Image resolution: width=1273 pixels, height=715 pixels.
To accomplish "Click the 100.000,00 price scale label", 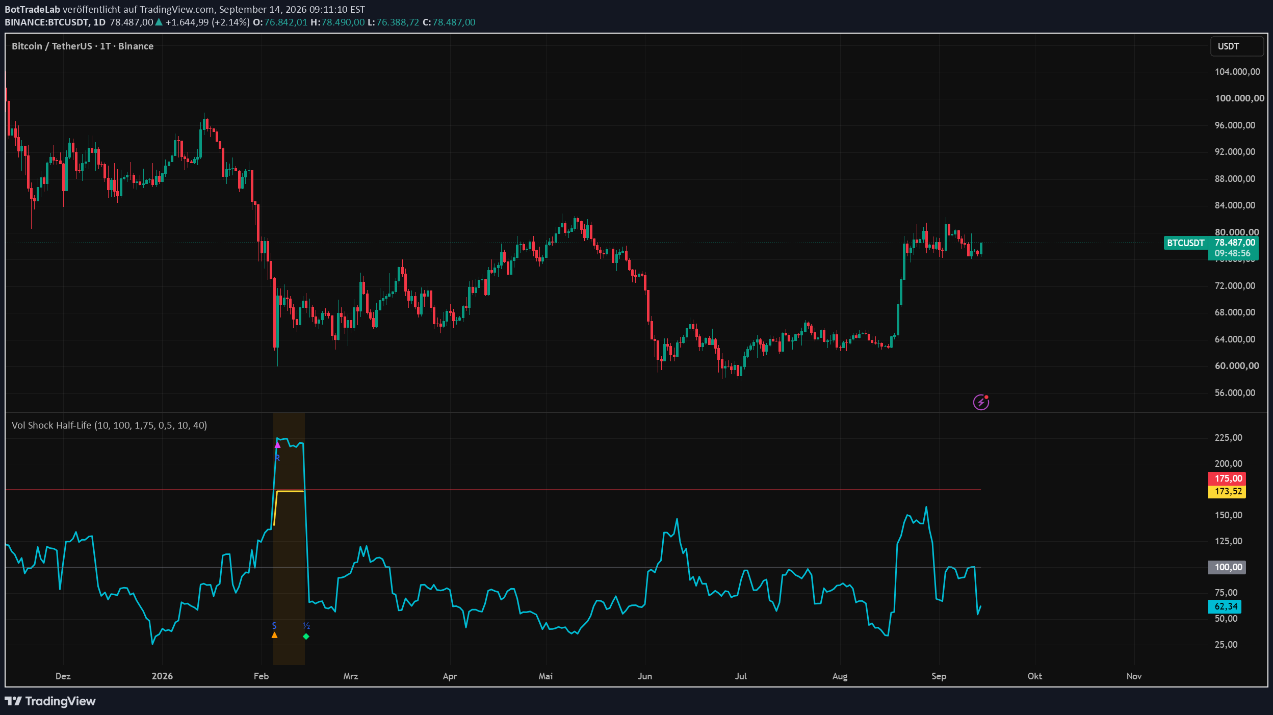I will point(1239,98).
